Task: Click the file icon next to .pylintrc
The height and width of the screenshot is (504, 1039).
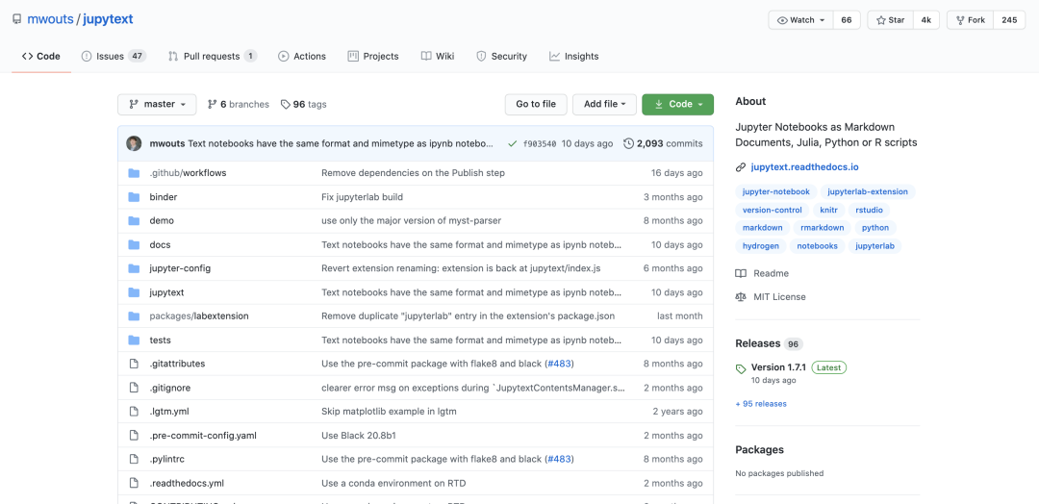Action: [134, 459]
